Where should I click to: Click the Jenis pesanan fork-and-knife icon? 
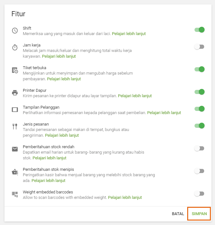(x=15, y=127)
